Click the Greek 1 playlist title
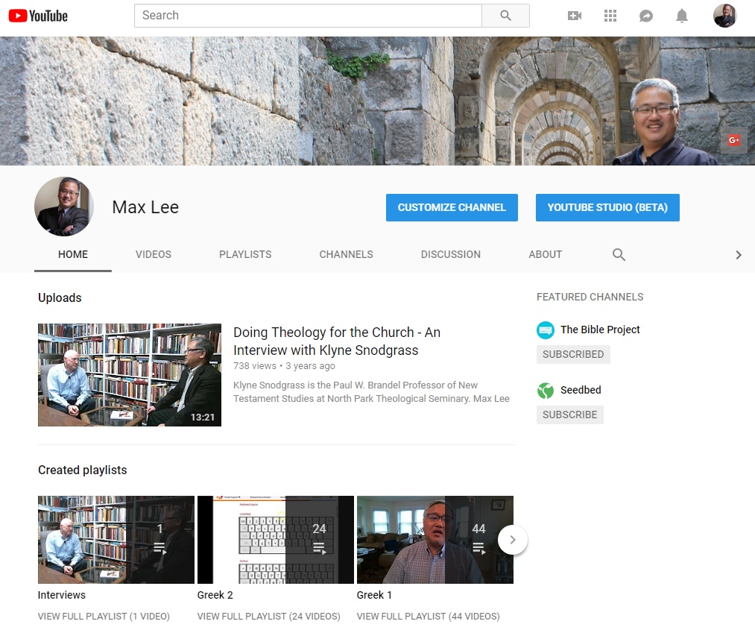This screenshot has width=755, height=630. click(x=374, y=595)
